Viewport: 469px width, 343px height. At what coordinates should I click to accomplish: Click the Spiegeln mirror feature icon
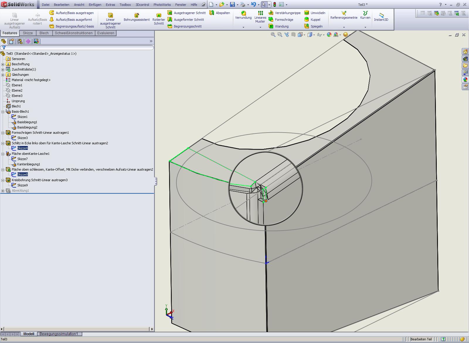coord(307,26)
